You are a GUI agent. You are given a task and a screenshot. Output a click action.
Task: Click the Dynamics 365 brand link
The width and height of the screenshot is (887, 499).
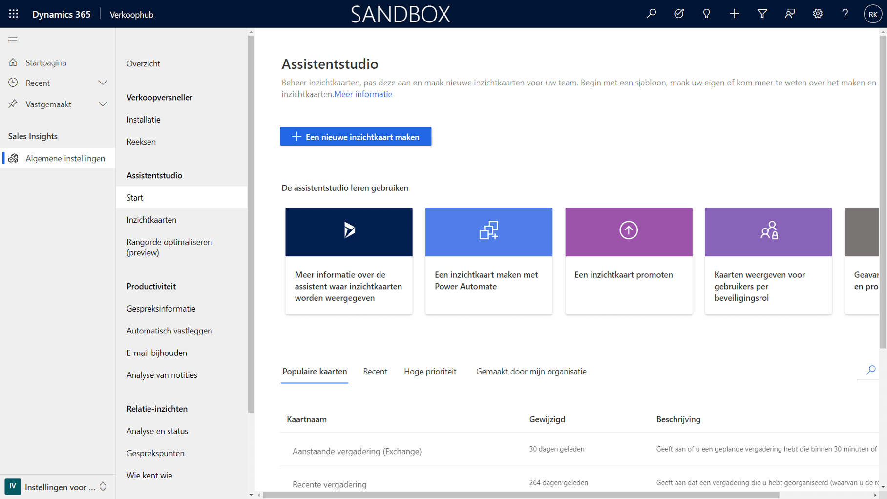[x=61, y=15]
